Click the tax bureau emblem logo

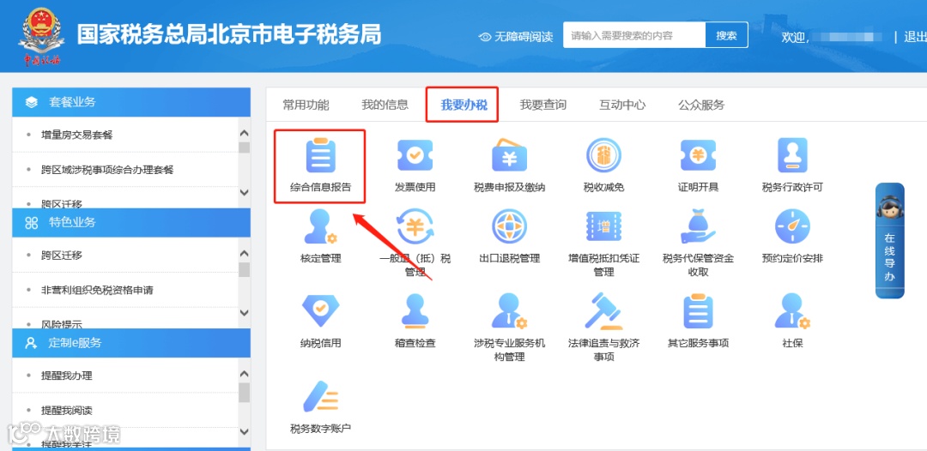point(42,36)
